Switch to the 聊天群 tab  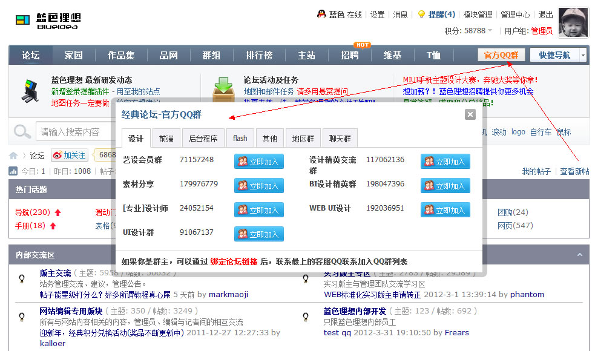pos(340,139)
